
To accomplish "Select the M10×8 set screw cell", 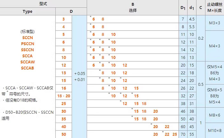I will [x=214, y=130].
